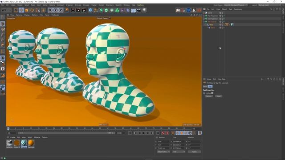The width and height of the screenshot is (285, 160).
Task: Click the Reset button in Tag Properties
Action: [x=219, y=96]
